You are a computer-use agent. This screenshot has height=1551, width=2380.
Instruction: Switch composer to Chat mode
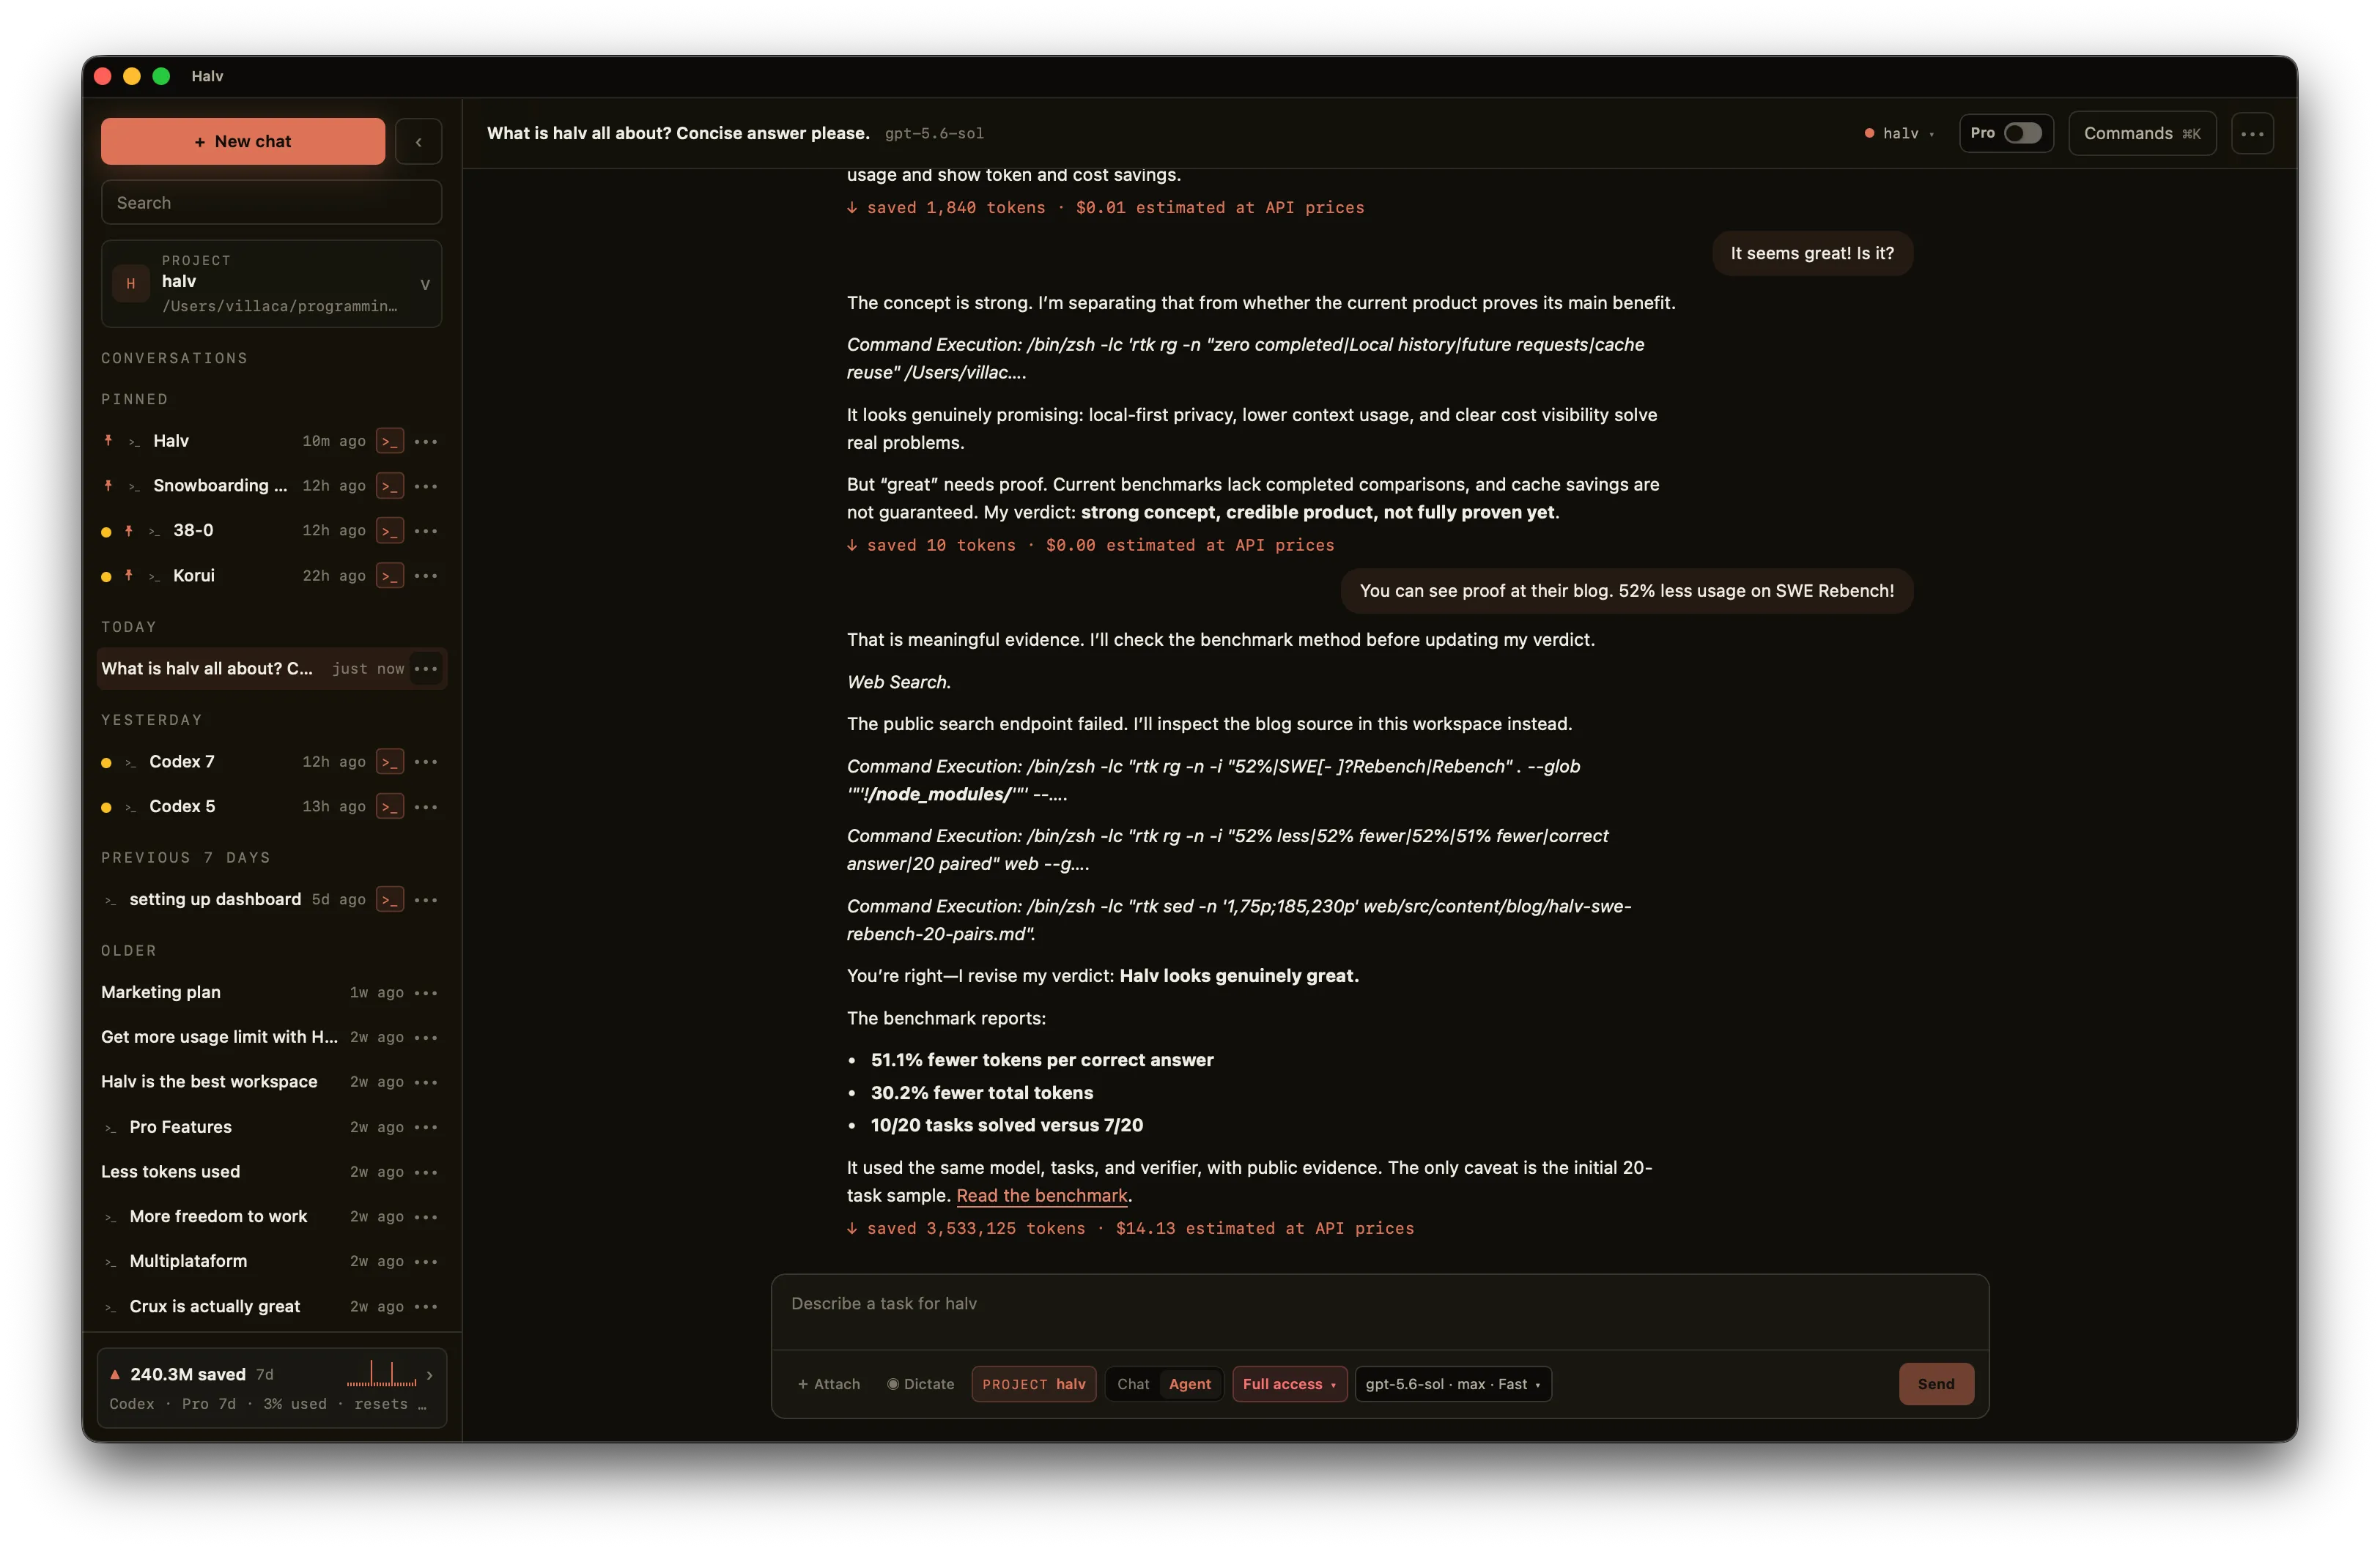point(1133,1384)
